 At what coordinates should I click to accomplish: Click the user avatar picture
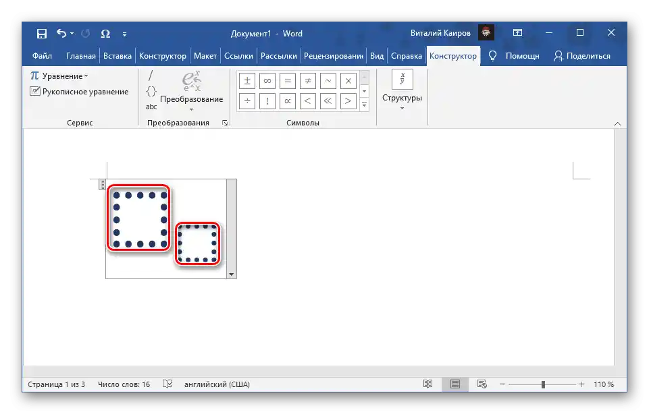486,32
